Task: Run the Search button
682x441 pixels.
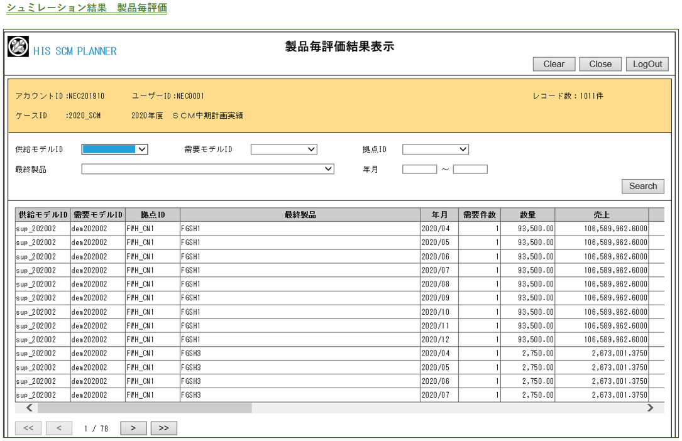Action: point(642,186)
